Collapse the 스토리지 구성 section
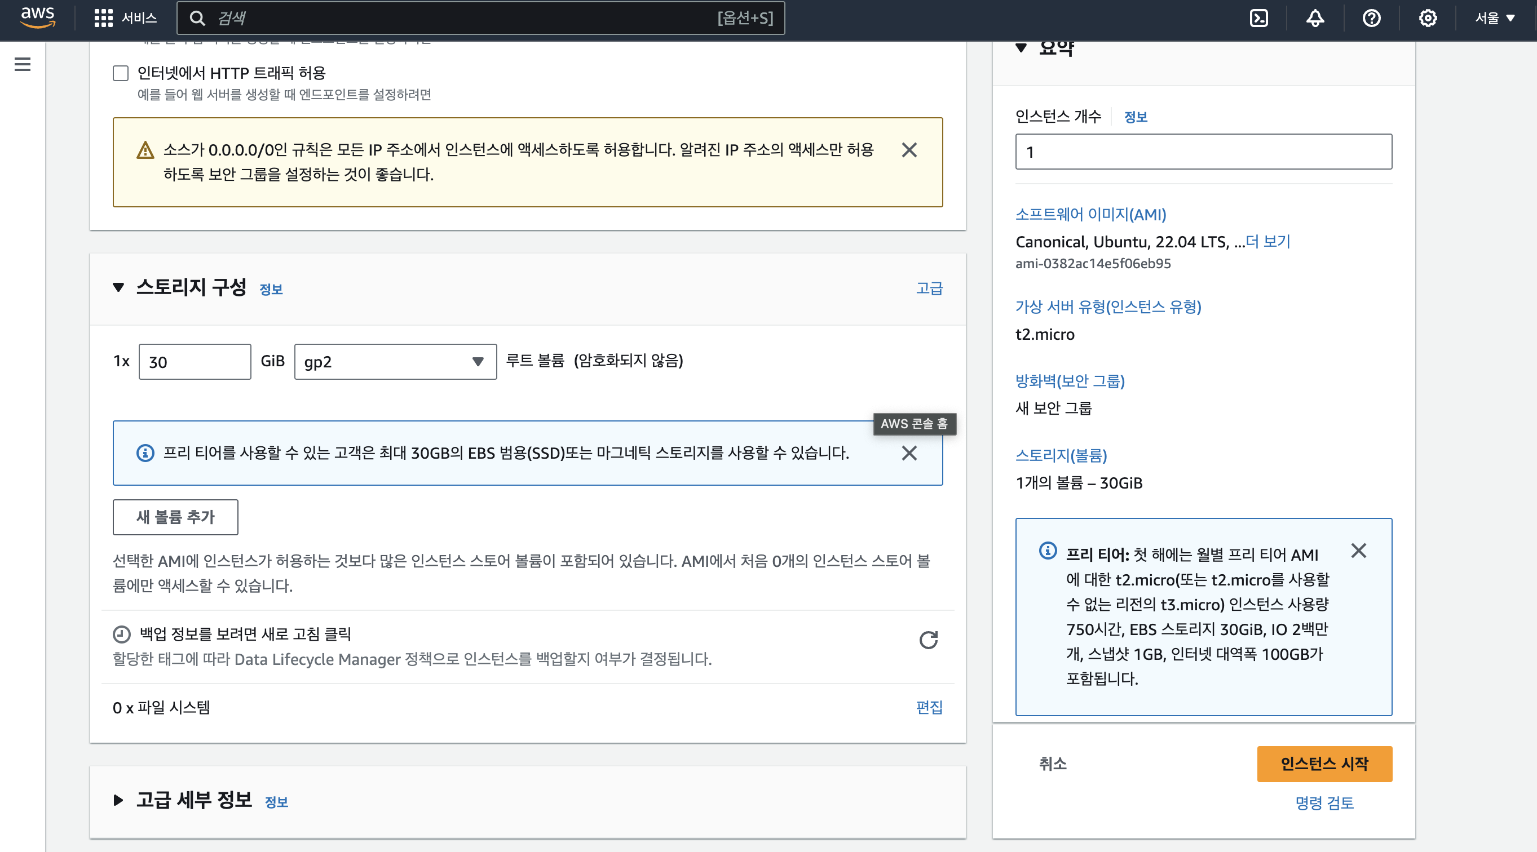 pyautogui.click(x=118, y=287)
